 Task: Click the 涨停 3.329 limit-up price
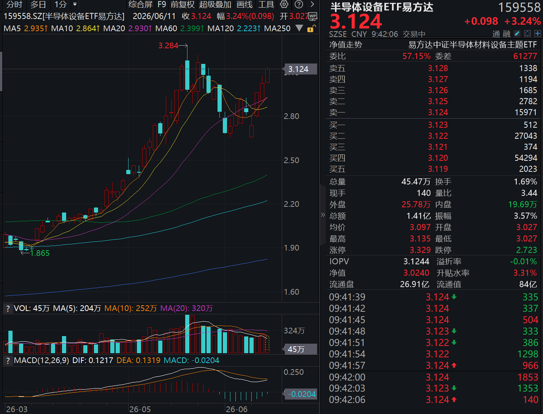(x=420, y=250)
